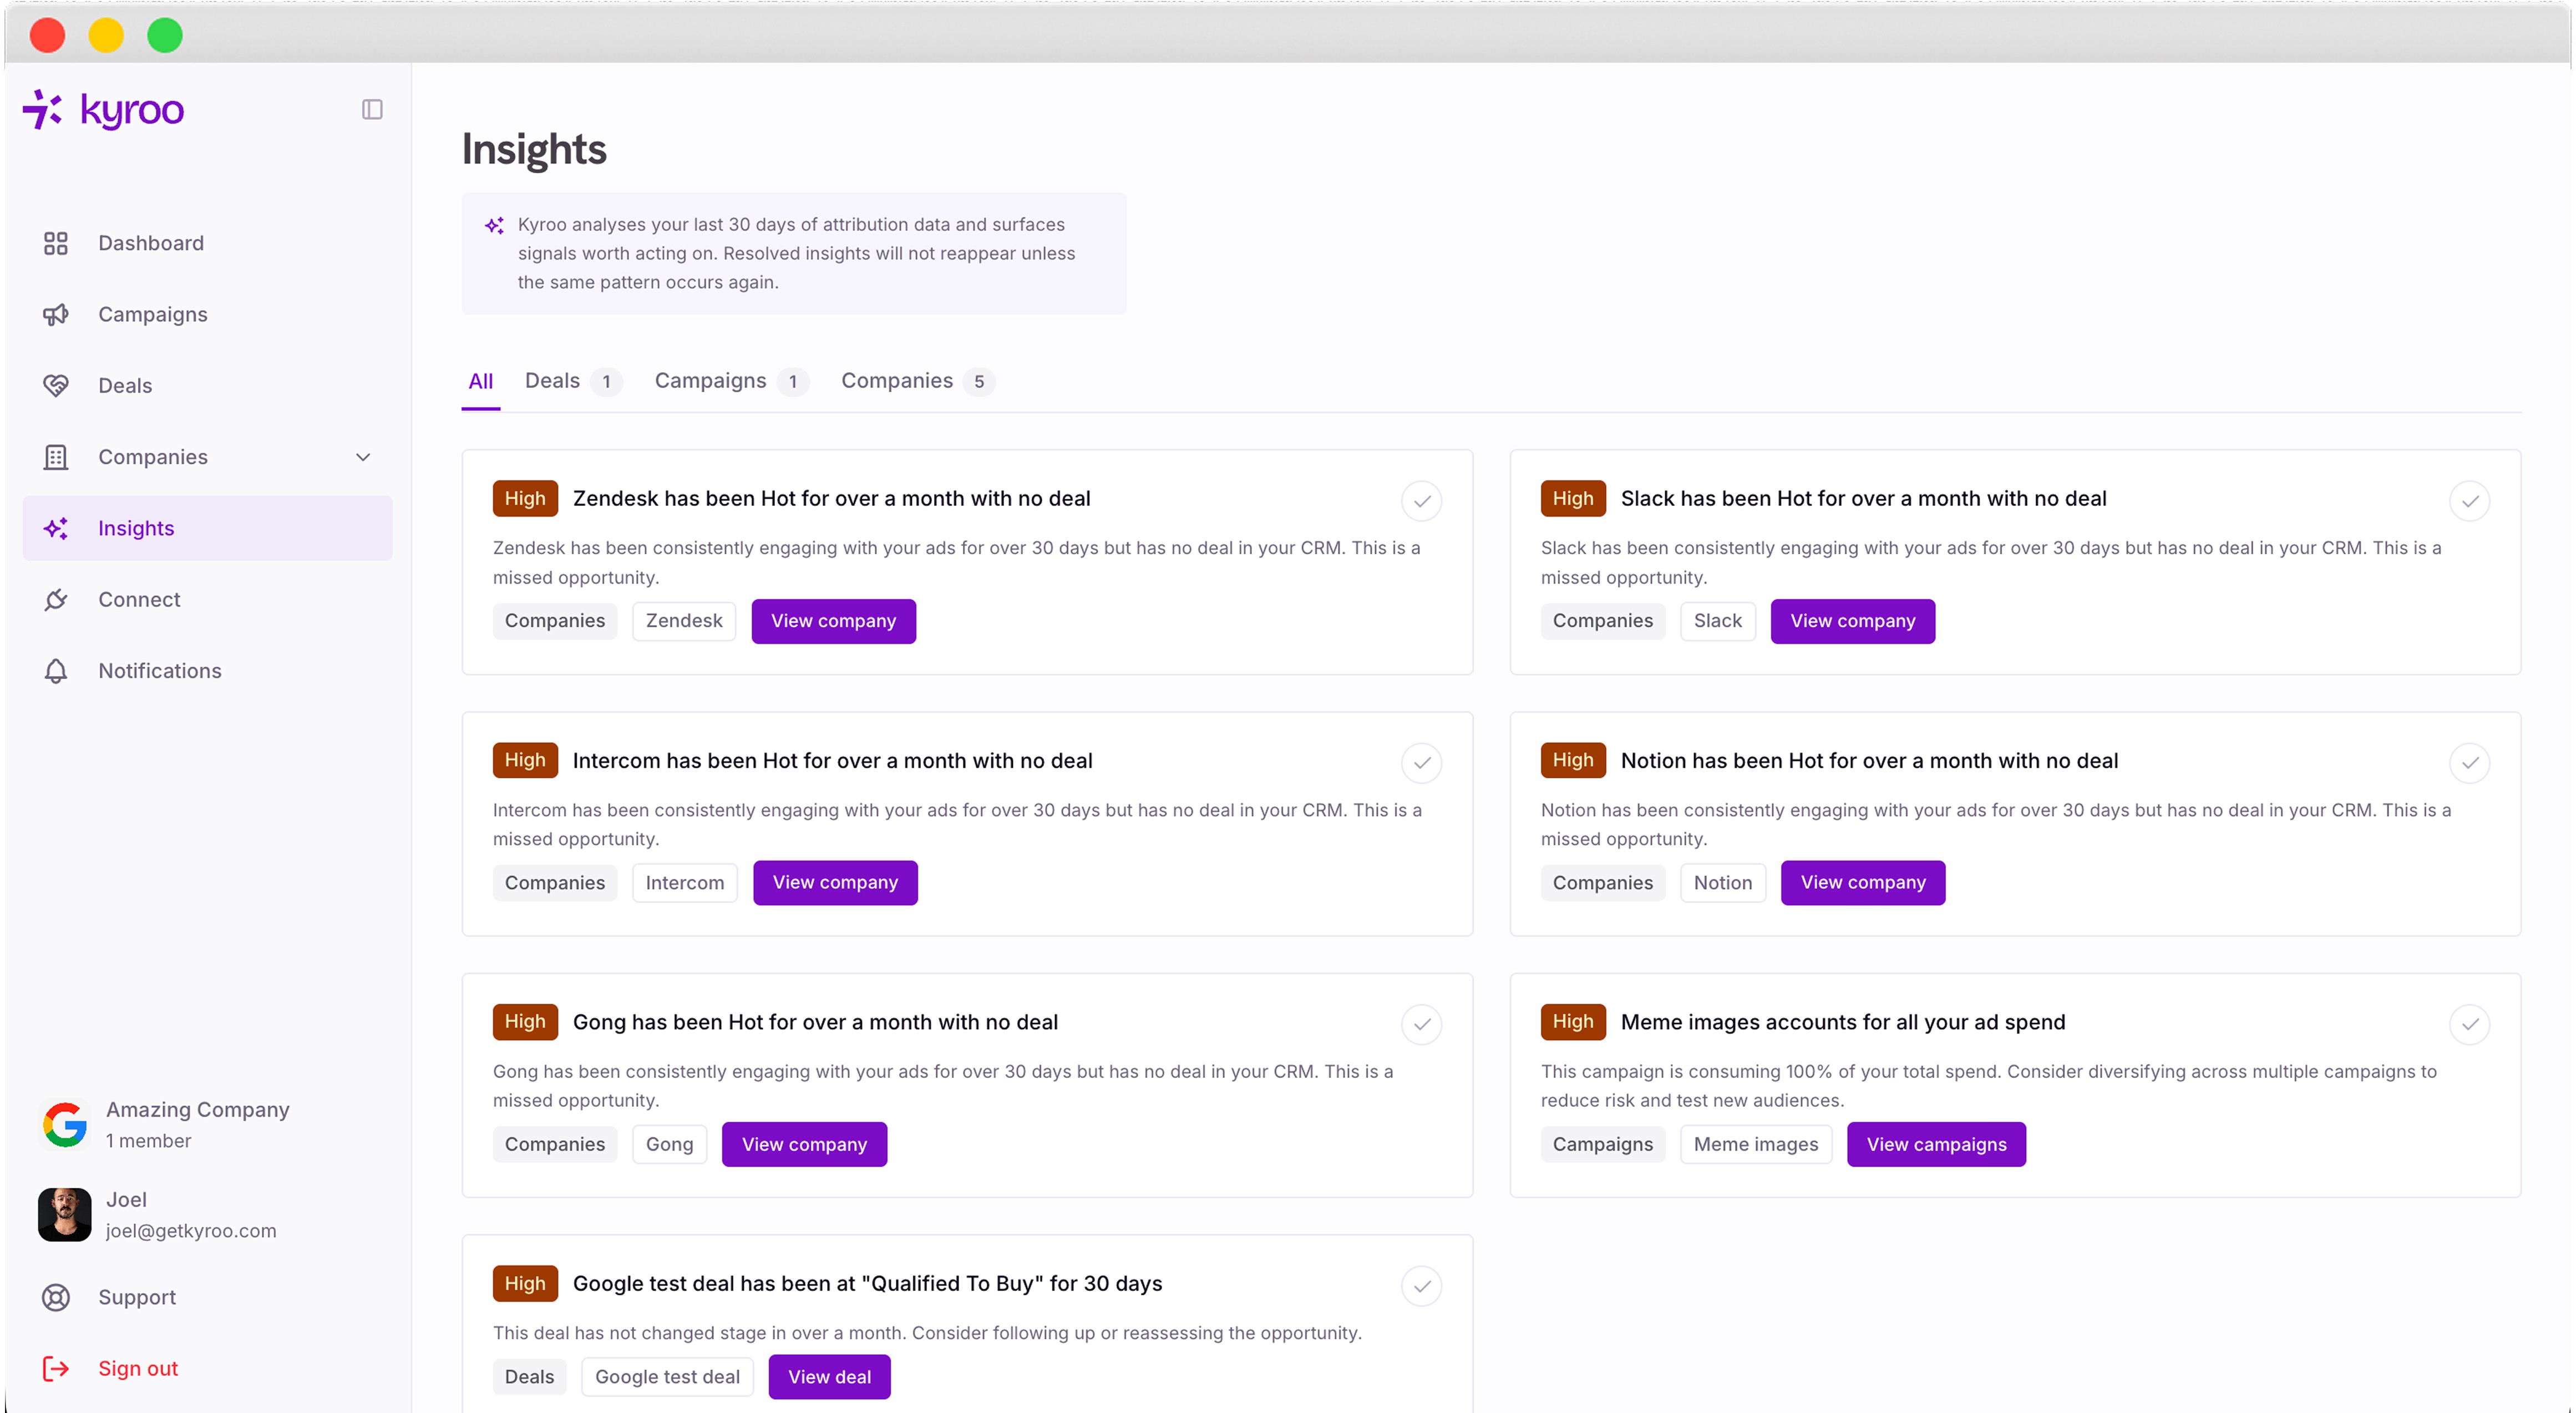The image size is (2576, 1413).
Task: Mark the Slack insight as resolved
Action: click(2469, 501)
